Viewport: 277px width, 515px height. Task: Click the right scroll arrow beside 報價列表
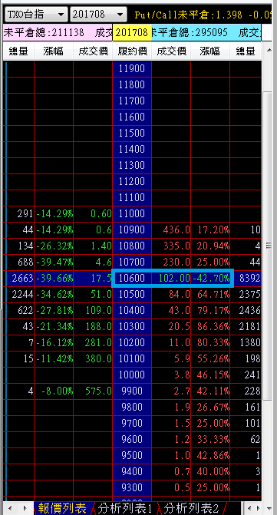(25, 508)
